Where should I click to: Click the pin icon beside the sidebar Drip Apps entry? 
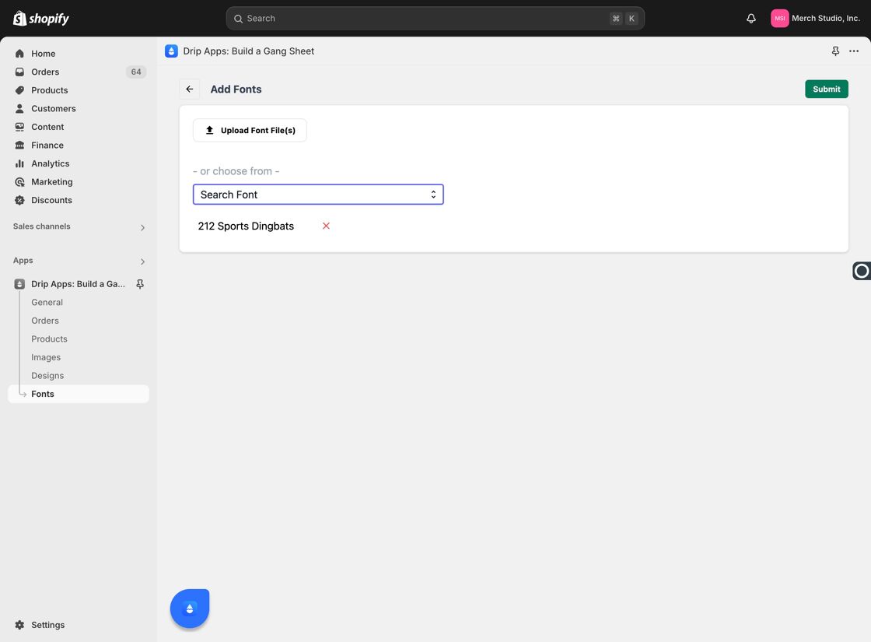tap(140, 284)
